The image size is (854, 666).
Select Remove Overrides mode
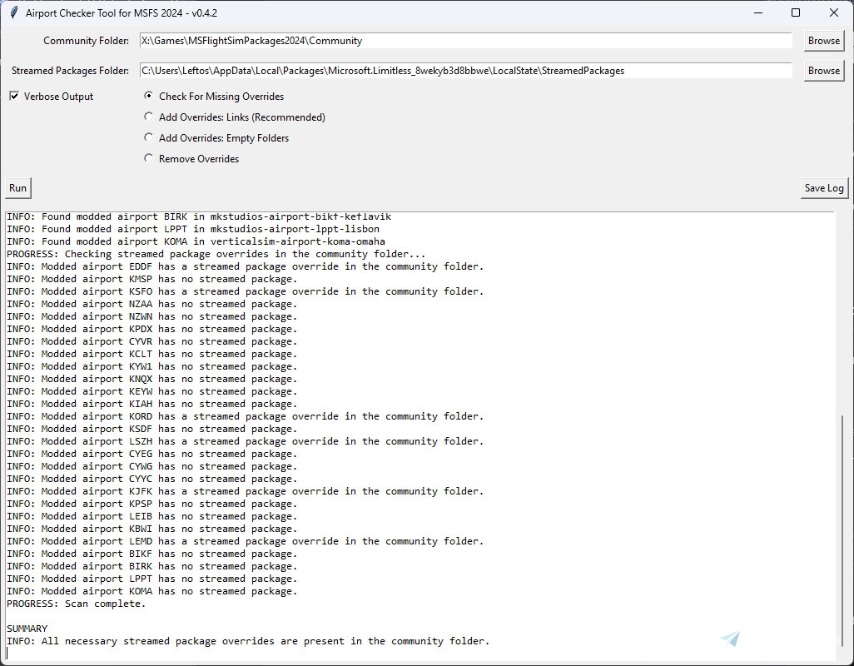coord(148,158)
